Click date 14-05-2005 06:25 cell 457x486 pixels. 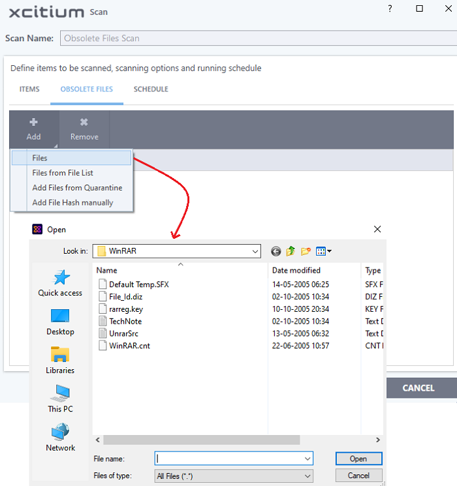click(300, 284)
